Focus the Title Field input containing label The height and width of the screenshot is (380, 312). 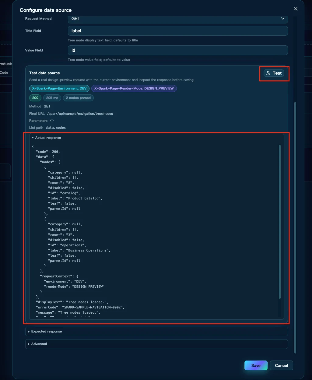click(178, 31)
